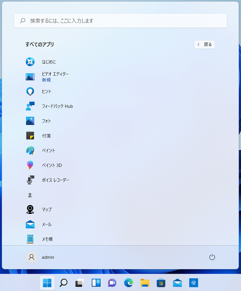The width and height of the screenshot is (241, 291).
Task: Click the ま section letter header
Action: [x=30, y=195]
